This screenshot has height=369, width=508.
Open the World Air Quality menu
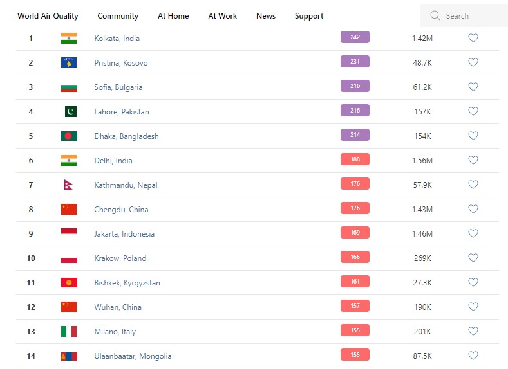[x=48, y=16]
